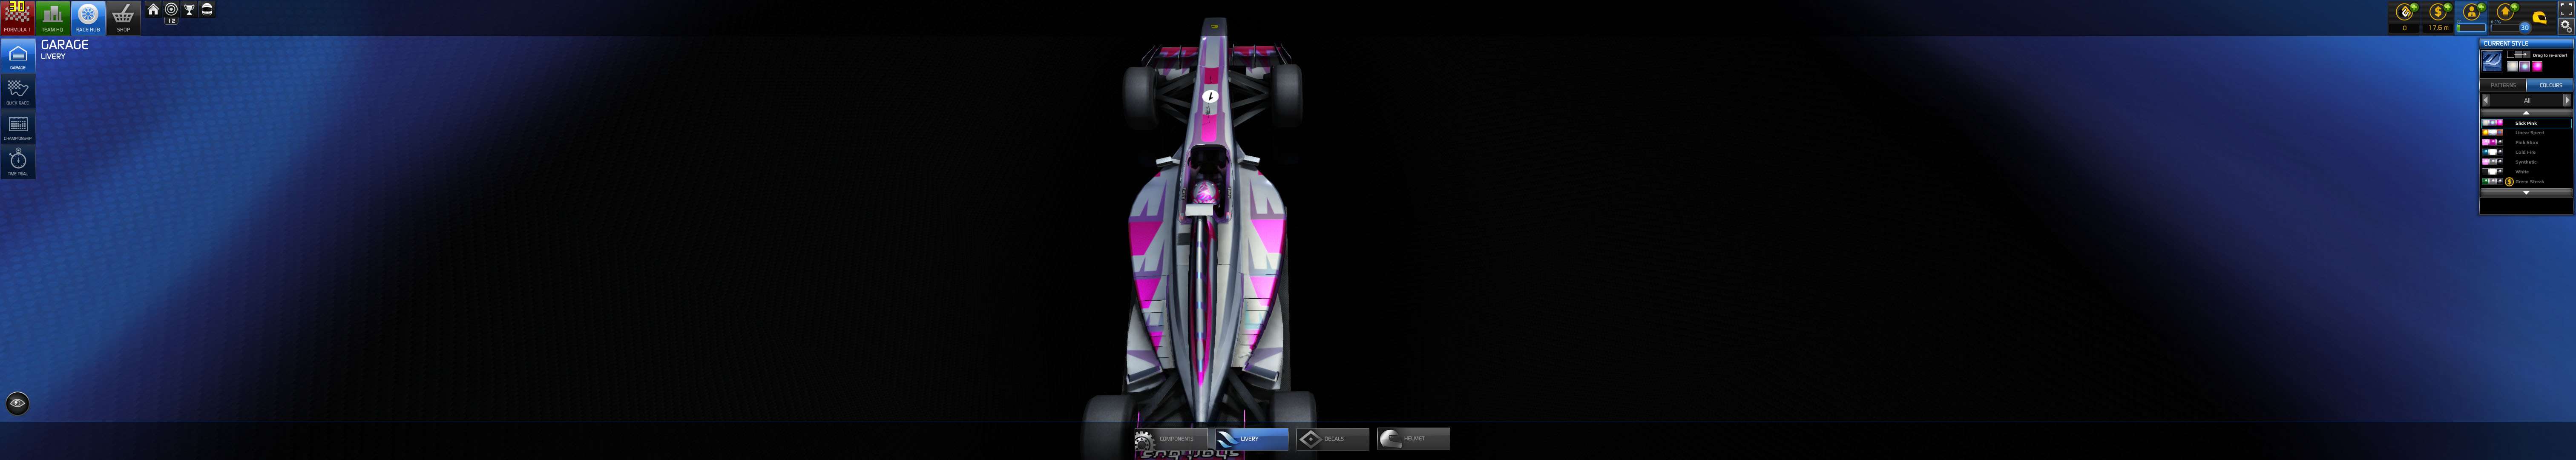Select the Pink Shox colour scheme
The width and height of the screenshot is (2576, 460).
pyautogui.click(x=2526, y=142)
